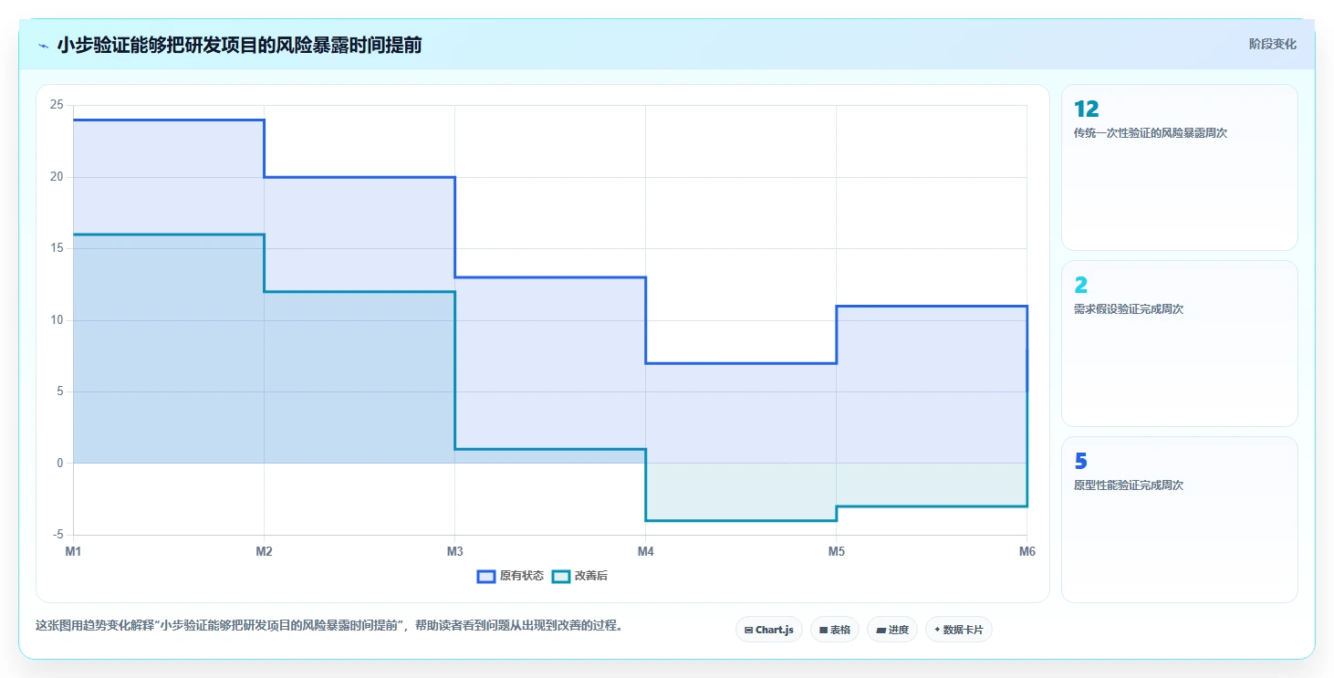Click the description text below the chart
Image resolution: width=1334 pixels, height=678 pixels.
click(329, 626)
